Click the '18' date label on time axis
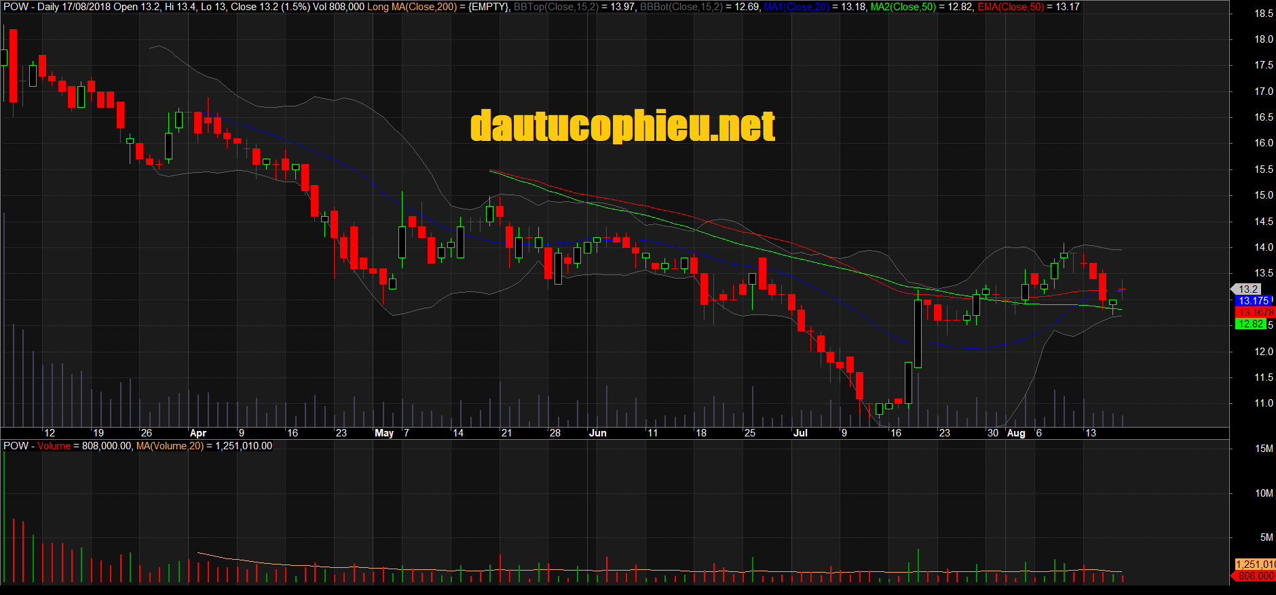Image resolution: width=1276 pixels, height=595 pixels. coord(701,433)
